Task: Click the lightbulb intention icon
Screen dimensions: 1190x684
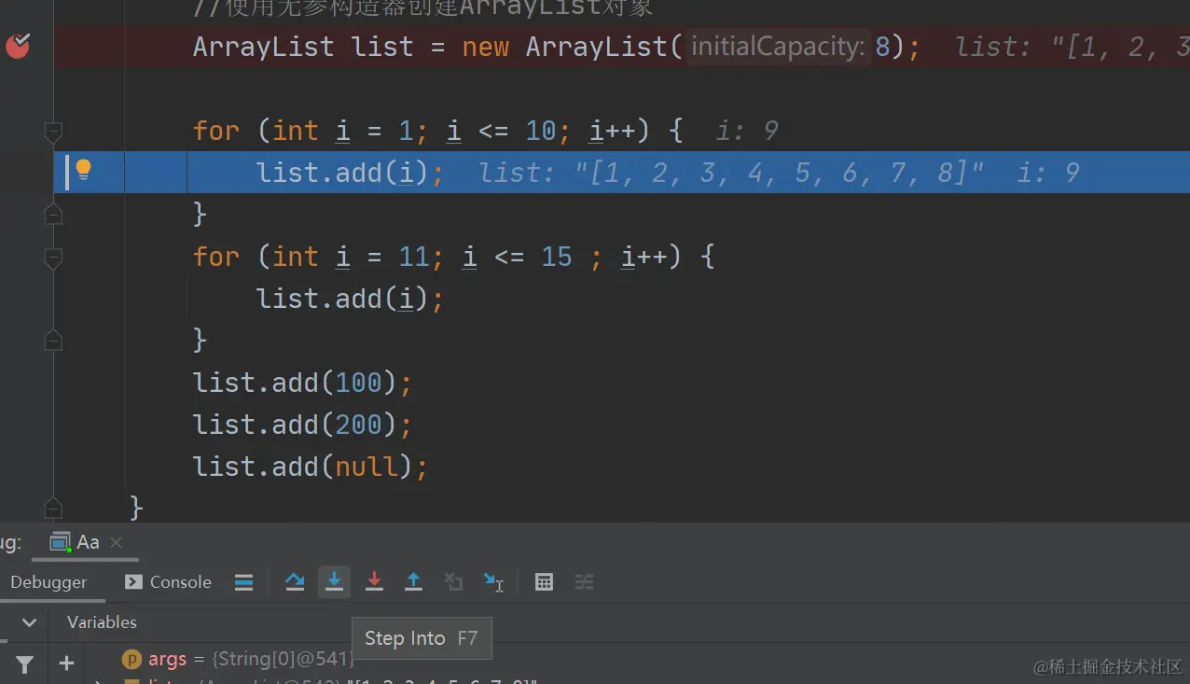Action: [x=83, y=170]
